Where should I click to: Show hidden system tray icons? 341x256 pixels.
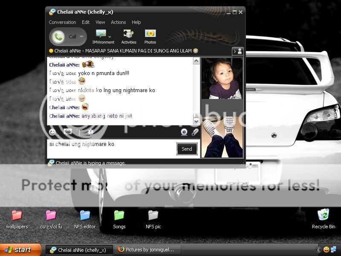pos(318,250)
